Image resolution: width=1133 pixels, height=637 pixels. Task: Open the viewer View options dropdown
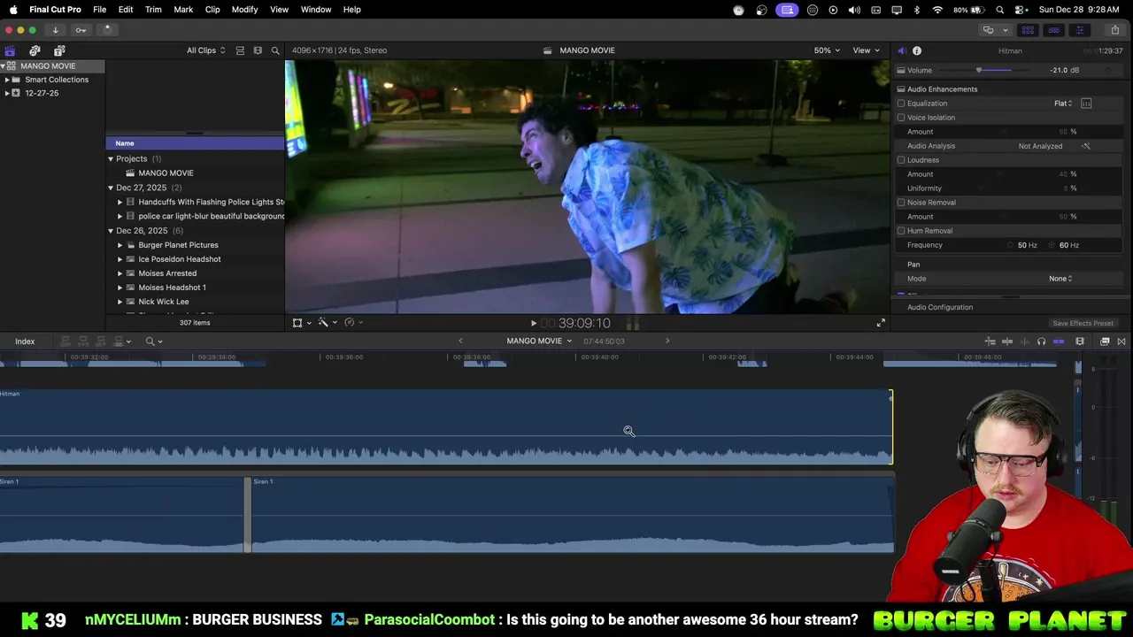866,50
